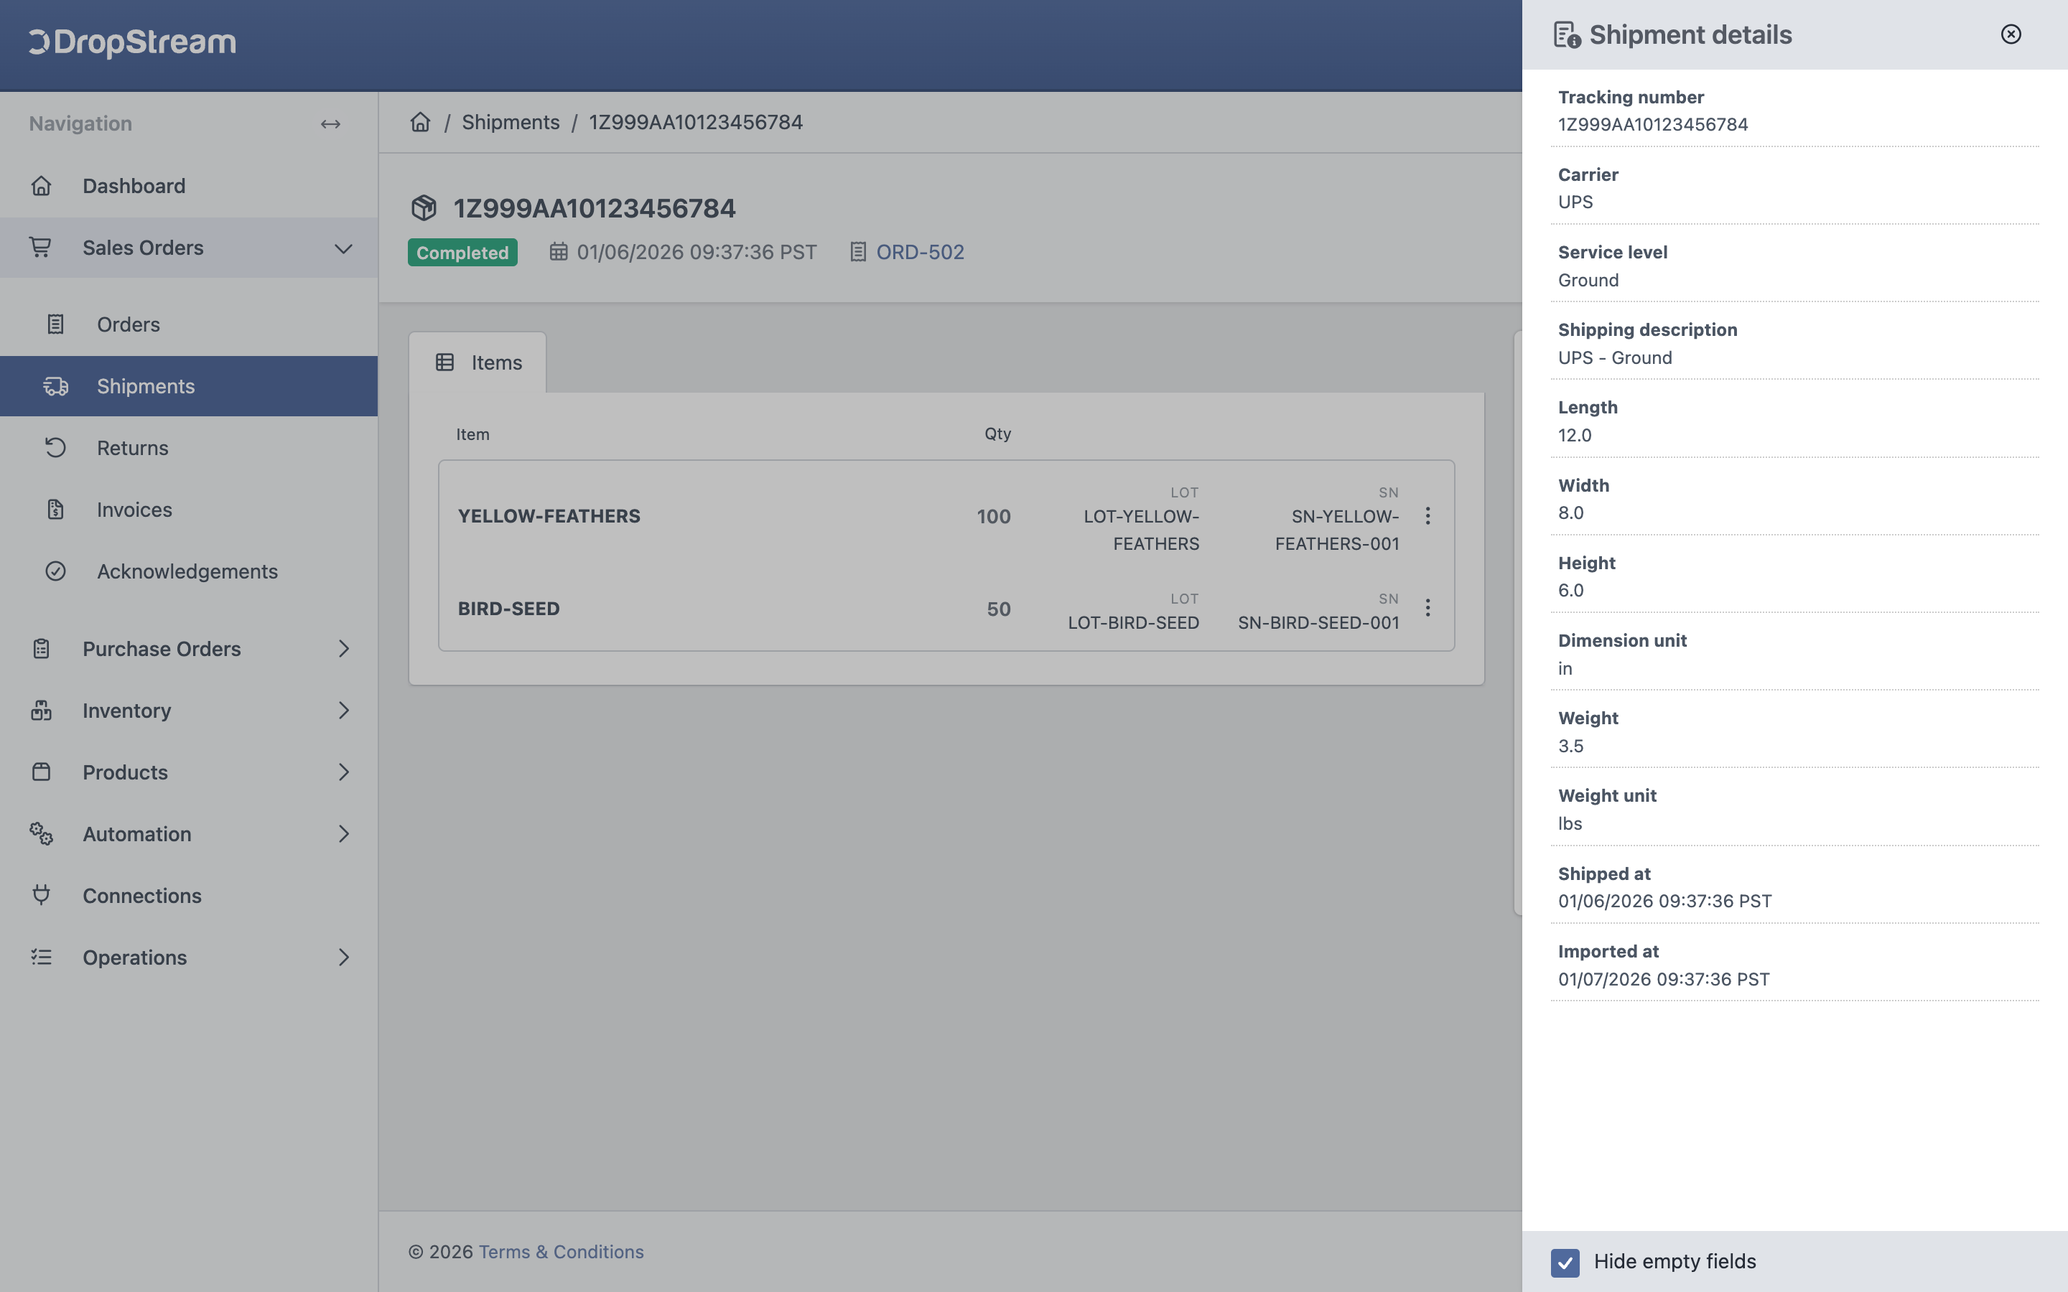This screenshot has height=1292, width=2068.
Task: Click the tracking number value in details panel
Action: pos(1653,125)
